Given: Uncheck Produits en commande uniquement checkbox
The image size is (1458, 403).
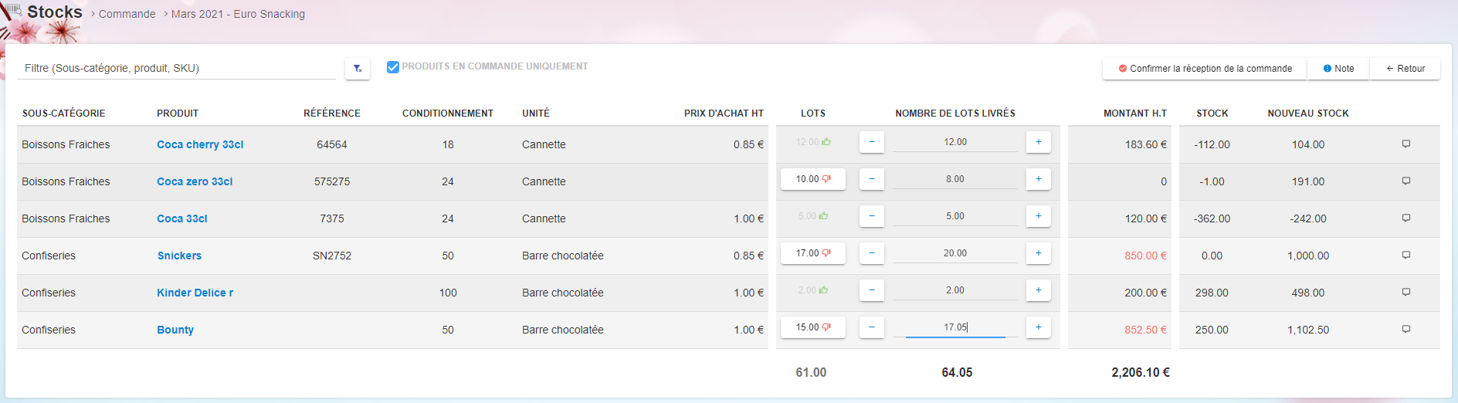Looking at the screenshot, I should (393, 67).
